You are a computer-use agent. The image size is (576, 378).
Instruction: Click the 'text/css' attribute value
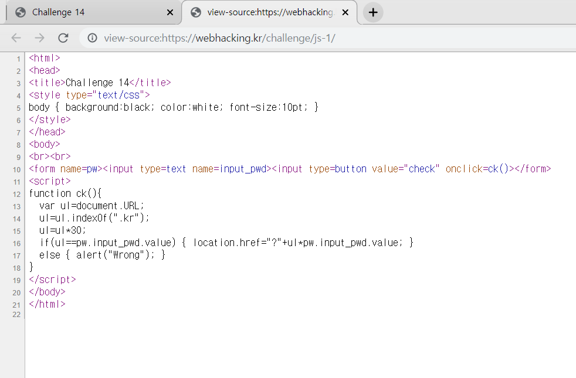tap(118, 95)
